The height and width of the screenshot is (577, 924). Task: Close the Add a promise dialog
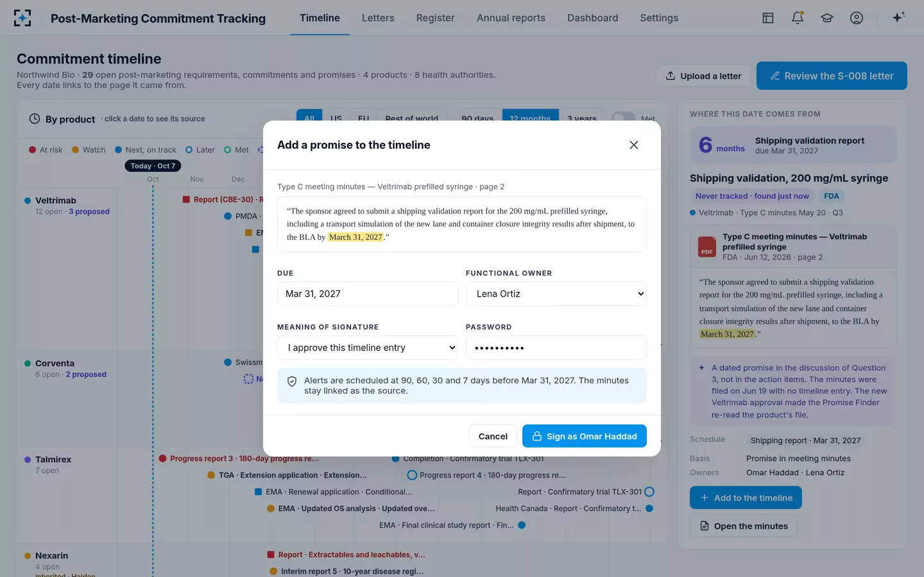[x=634, y=145]
